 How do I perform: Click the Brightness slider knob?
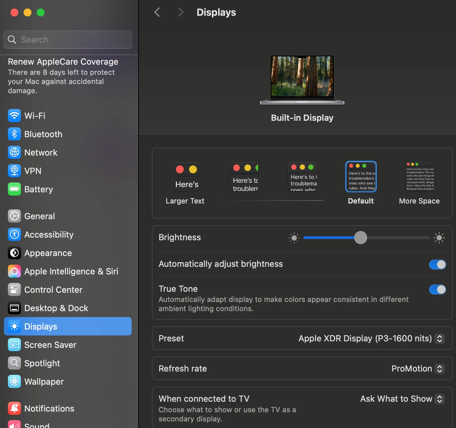[x=361, y=238]
